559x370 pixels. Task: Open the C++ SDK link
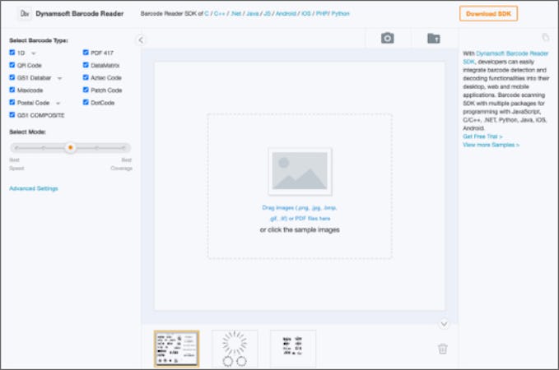pyautogui.click(x=219, y=13)
